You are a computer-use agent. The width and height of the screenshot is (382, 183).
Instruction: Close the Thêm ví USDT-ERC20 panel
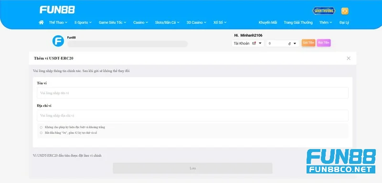tap(349, 58)
